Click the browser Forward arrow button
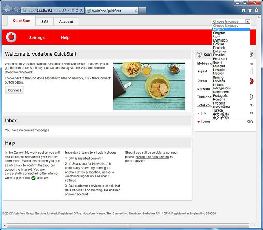 click(x=16, y=10)
